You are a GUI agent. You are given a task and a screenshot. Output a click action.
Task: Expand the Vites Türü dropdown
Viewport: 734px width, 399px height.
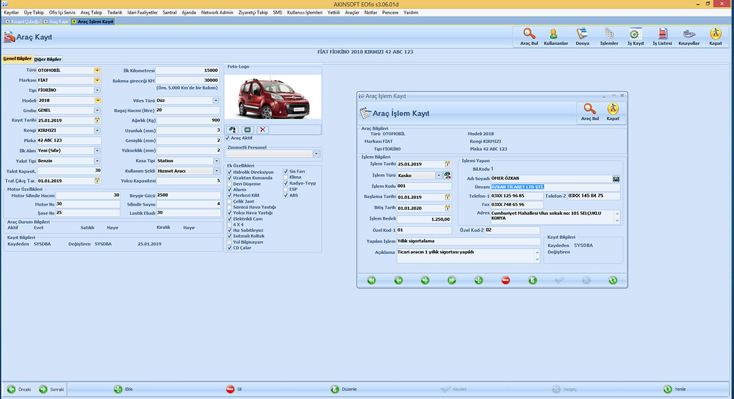click(216, 100)
